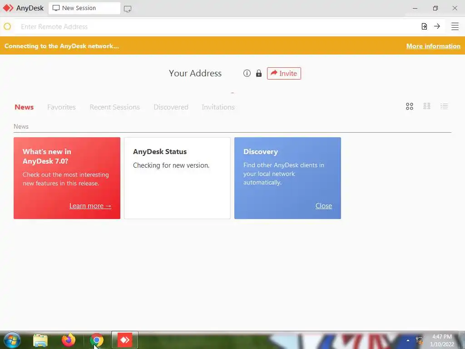Click 'Connecting to the AnyDesk network...' text
The height and width of the screenshot is (349, 465).
click(x=62, y=46)
